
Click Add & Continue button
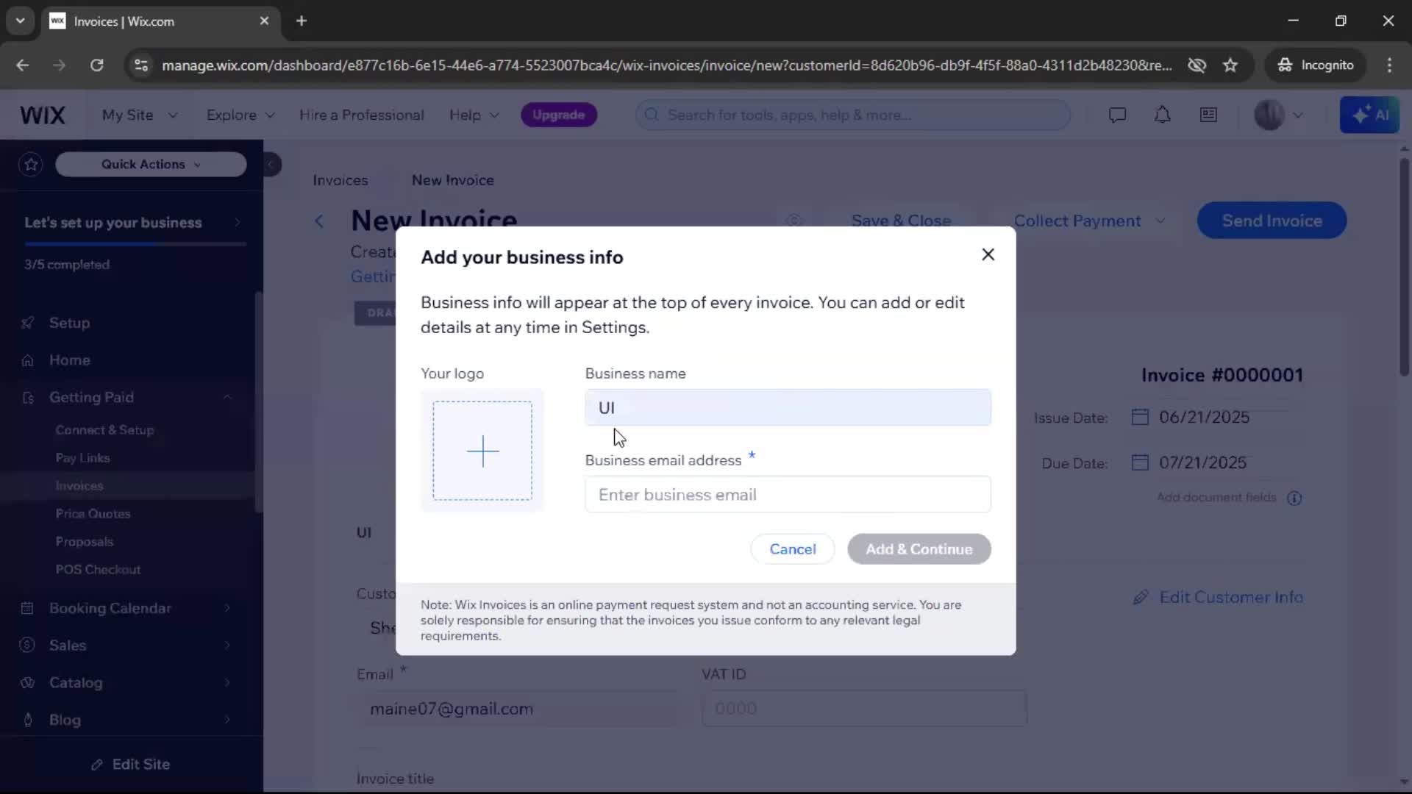point(919,549)
